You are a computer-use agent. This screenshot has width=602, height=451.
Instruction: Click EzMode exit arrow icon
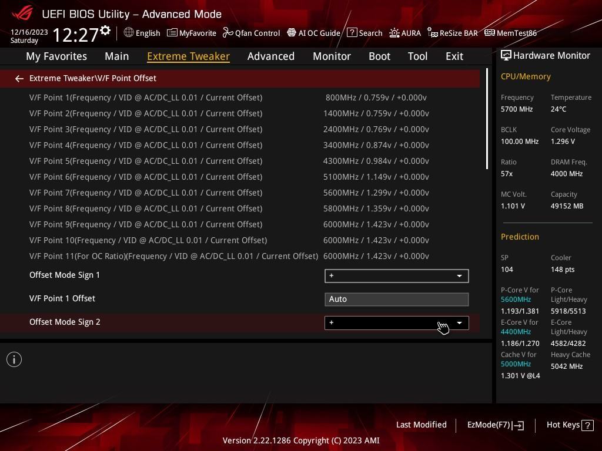519,425
